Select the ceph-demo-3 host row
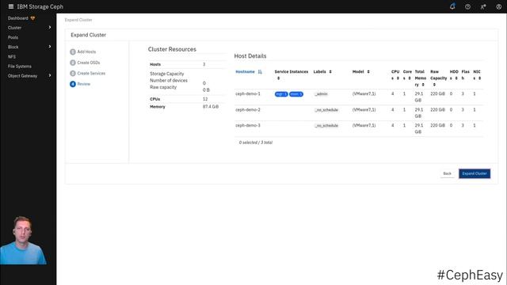The image size is (507, 285). click(359, 128)
